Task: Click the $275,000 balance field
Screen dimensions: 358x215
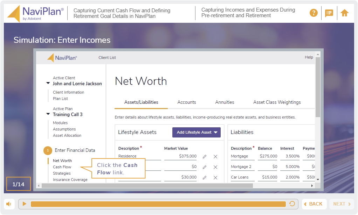Action: 268,156
